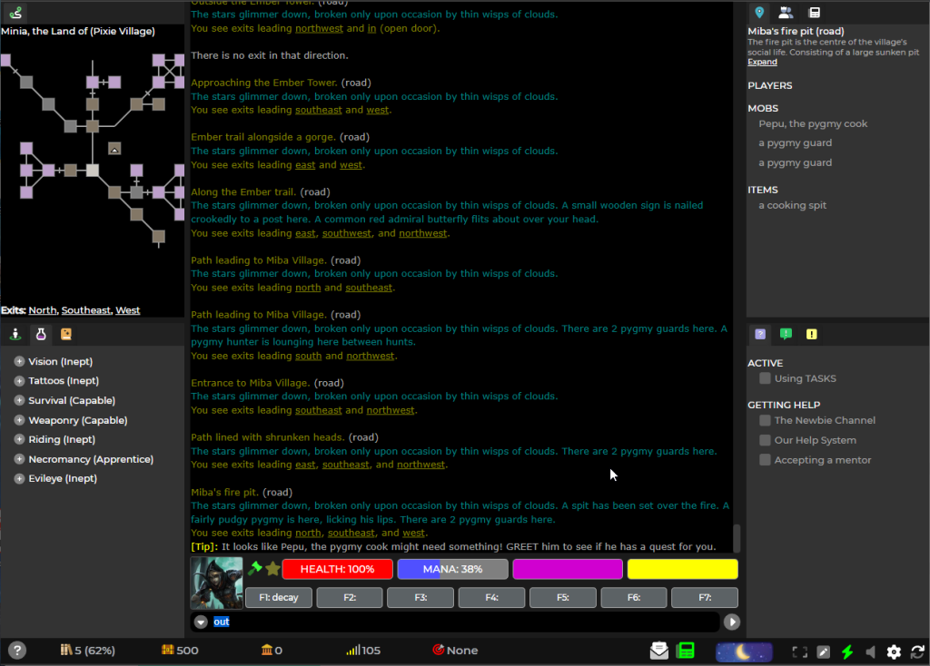
Task: Open the players and mobs panel icon
Action: click(787, 13)
